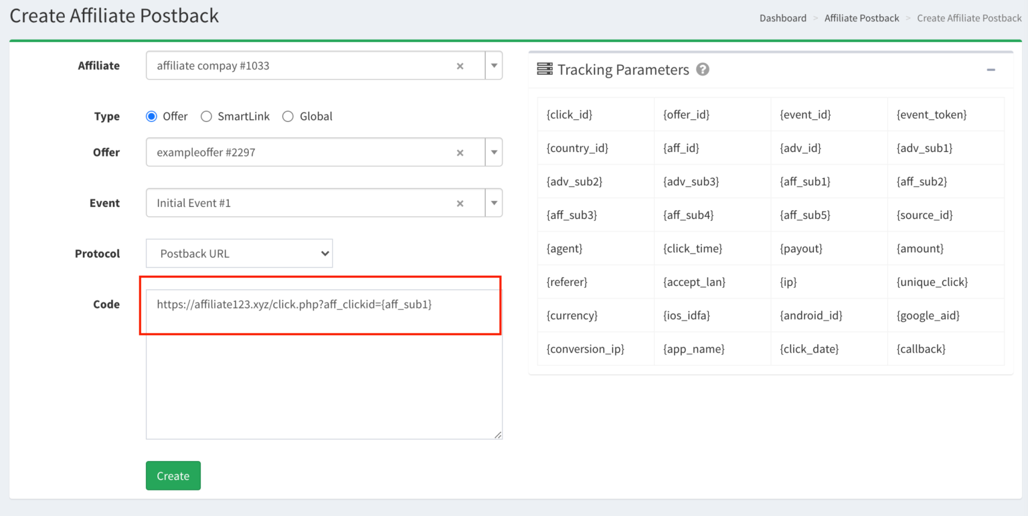Viewport: 1028px width, 516px height.
Task: Go to Dashboard in the breadcrumb
Action: click(x=782, y=18)
